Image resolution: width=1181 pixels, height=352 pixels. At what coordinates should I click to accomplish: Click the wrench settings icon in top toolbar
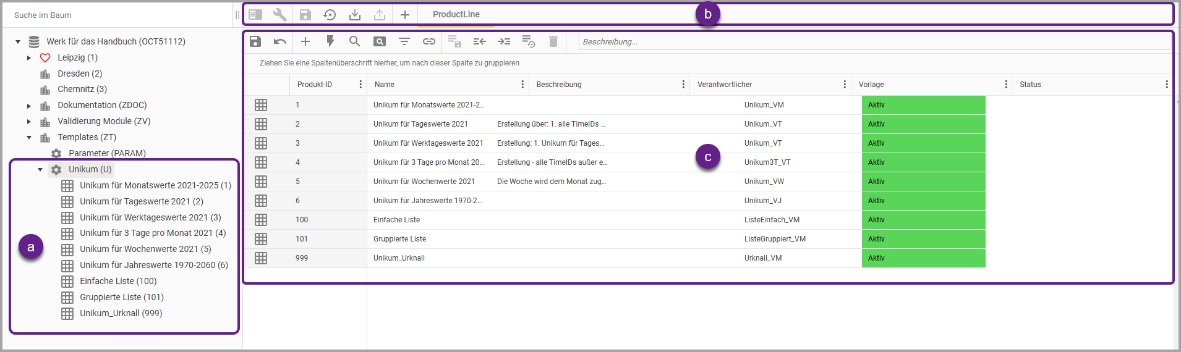tap(280, 15)
